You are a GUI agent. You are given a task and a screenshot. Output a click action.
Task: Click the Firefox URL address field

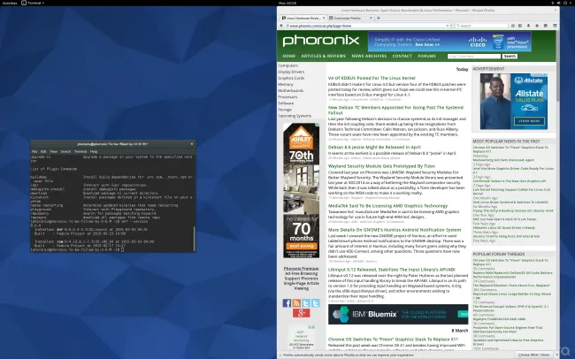pyautogui.click(x=367, y=26)
